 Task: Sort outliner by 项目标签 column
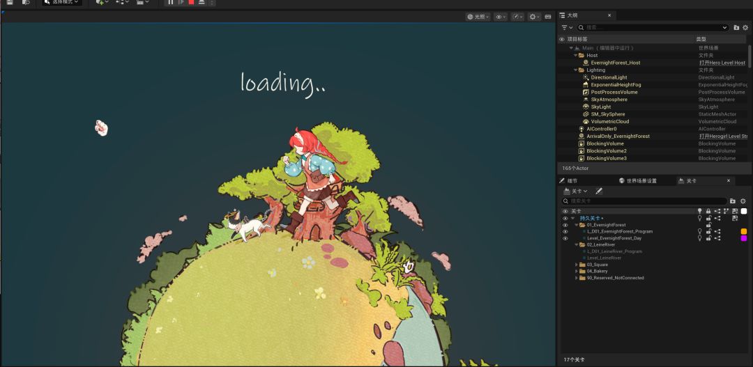577,39
